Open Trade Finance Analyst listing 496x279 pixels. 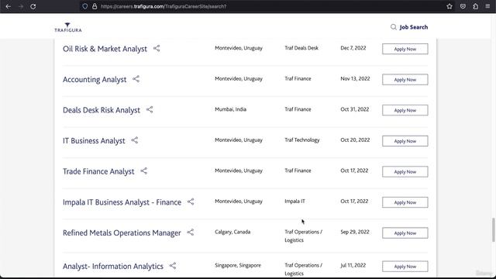98,171
